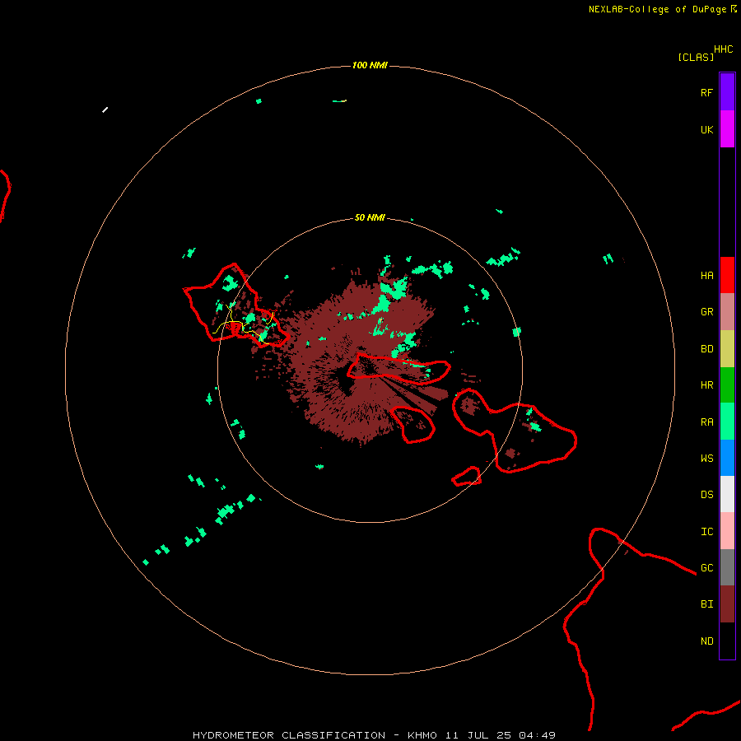
Task: Click the GC gray legend swatch
Action: [x=727, y=567]
